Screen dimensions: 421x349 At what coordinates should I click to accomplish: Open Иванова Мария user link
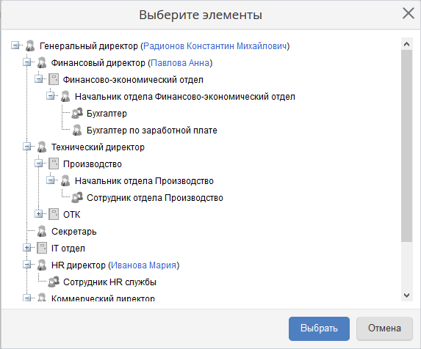pyautogui.click(x=144, y=265)
